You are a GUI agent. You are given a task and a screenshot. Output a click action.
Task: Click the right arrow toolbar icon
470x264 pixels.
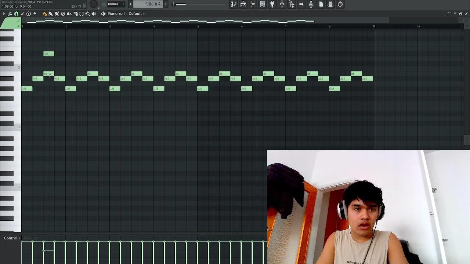point(301,4)
